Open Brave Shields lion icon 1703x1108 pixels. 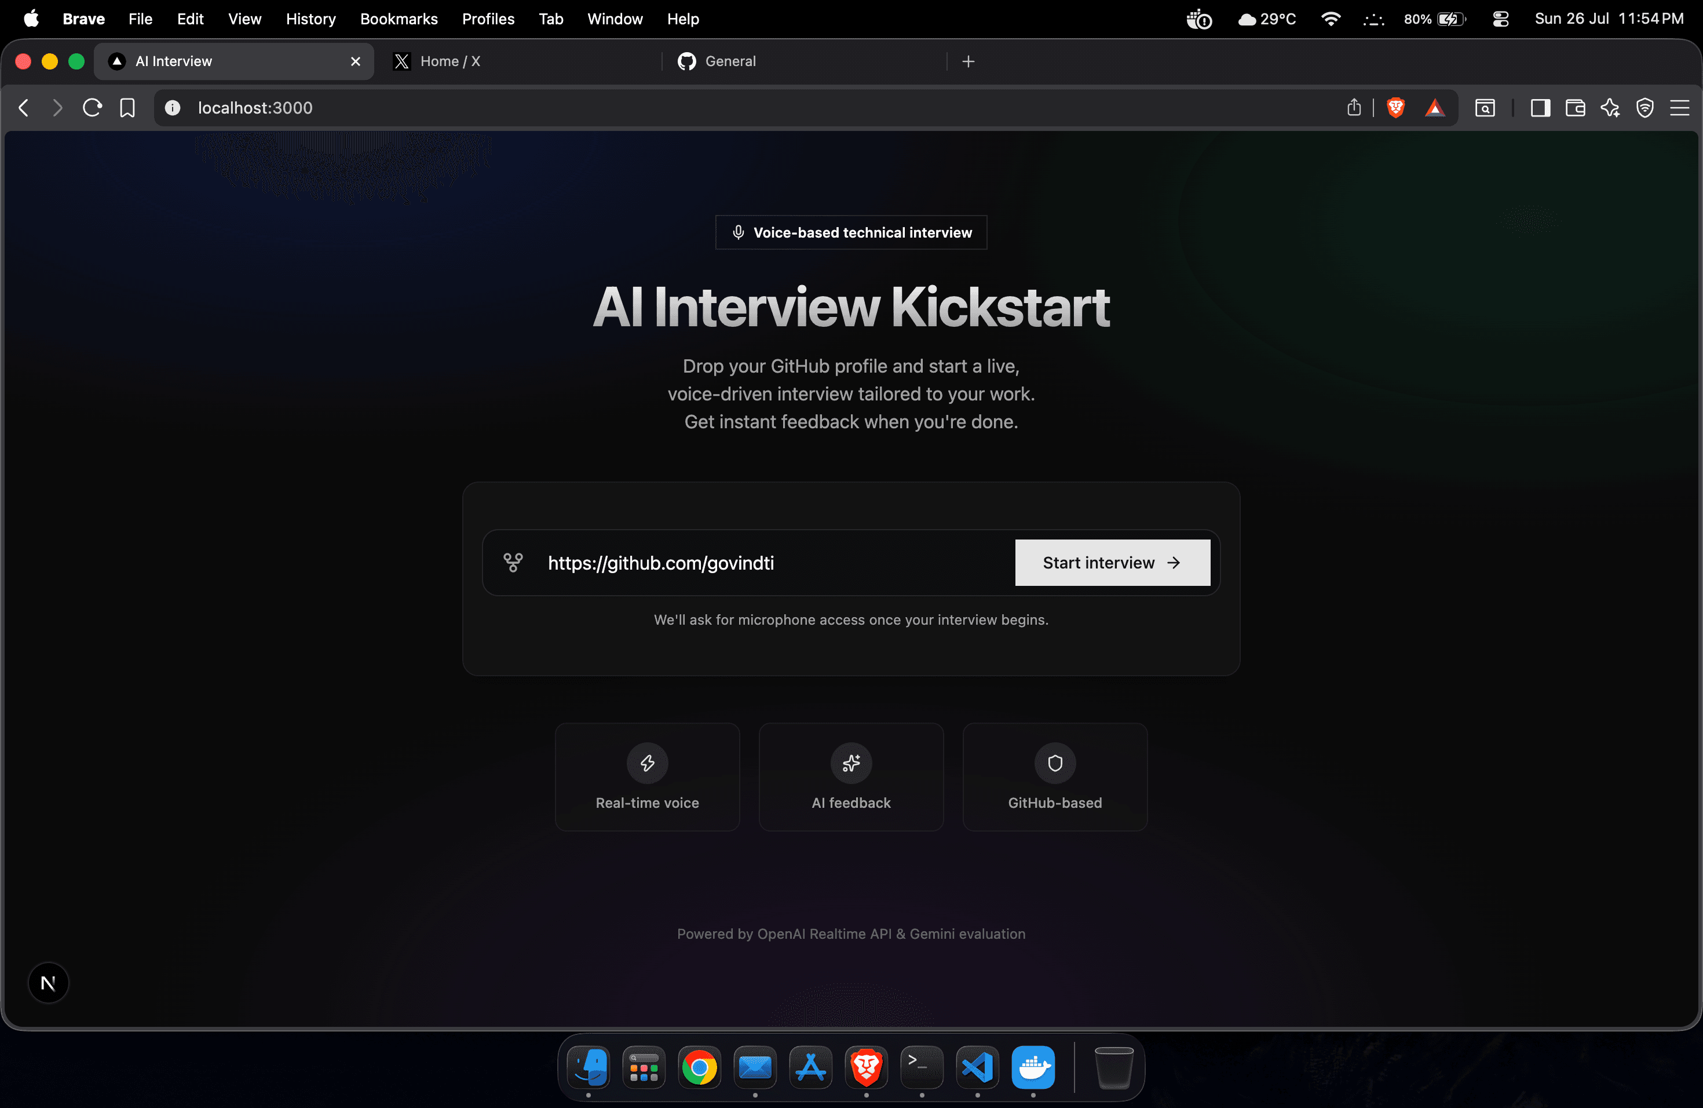tap(1395, 108)
